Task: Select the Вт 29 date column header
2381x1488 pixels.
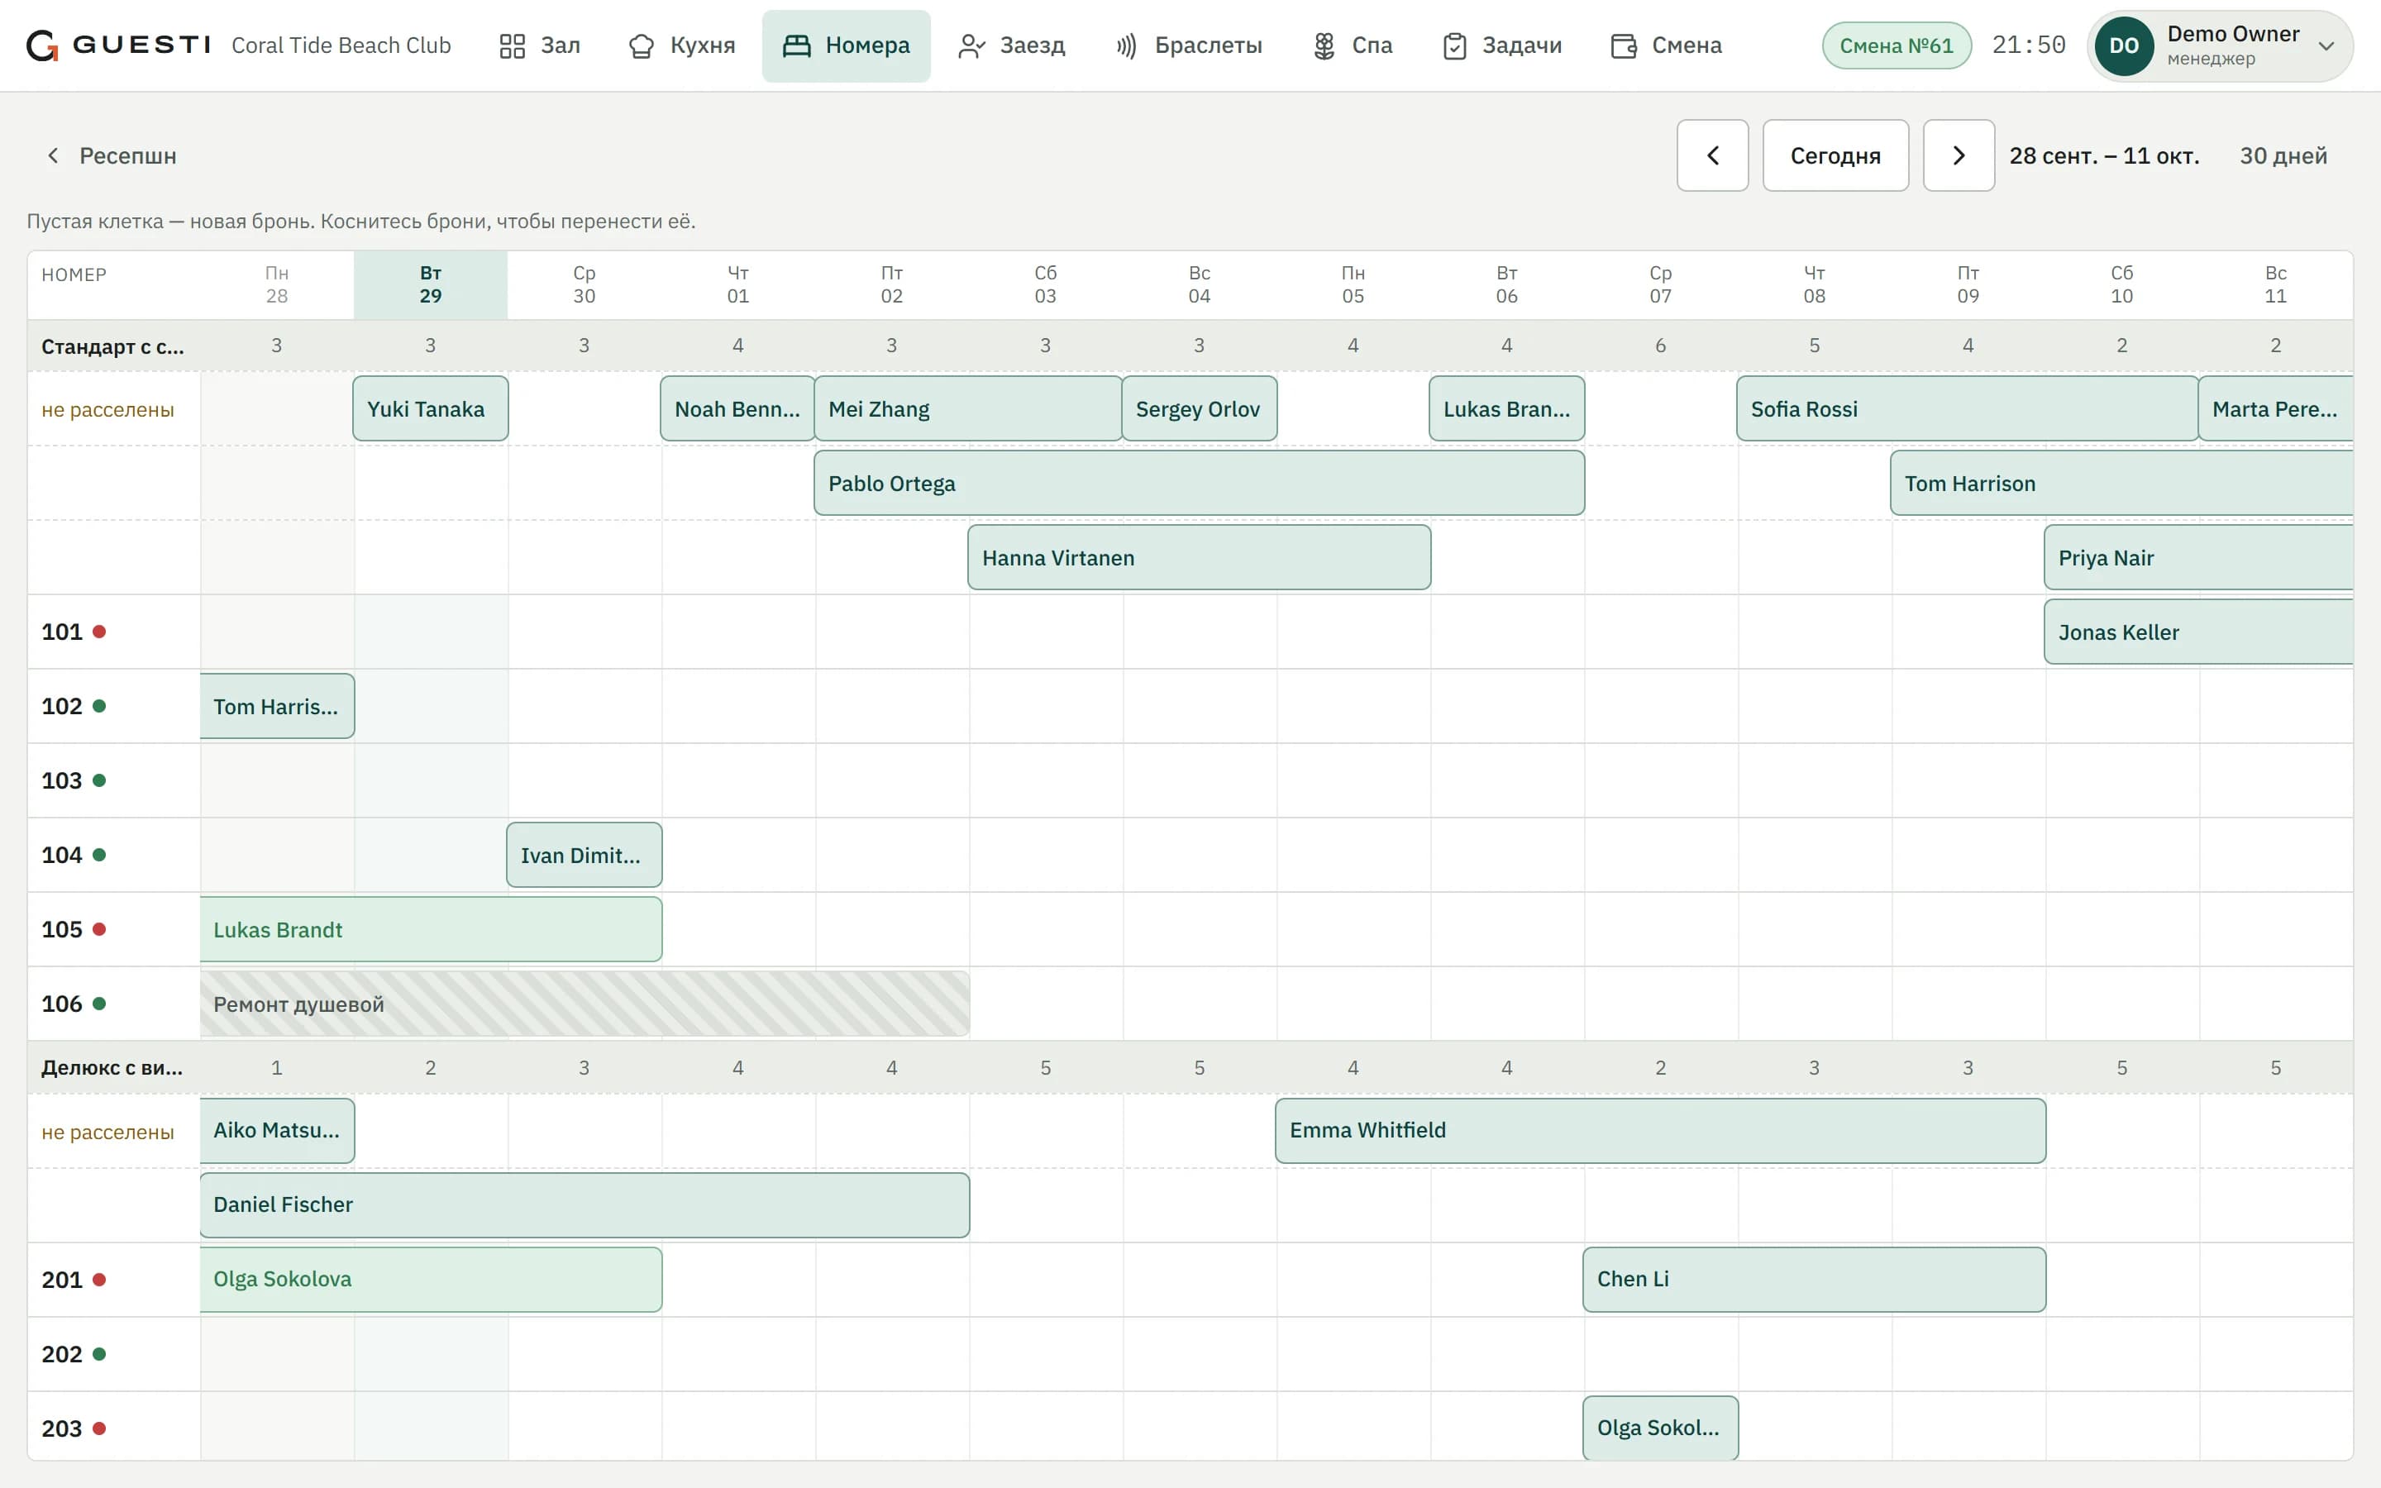Action: (431, 284)
